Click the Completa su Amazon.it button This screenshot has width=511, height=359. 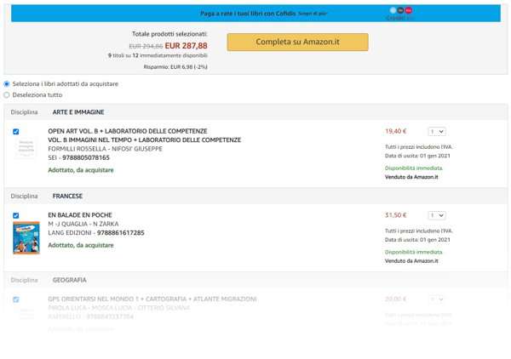point(297,42)
